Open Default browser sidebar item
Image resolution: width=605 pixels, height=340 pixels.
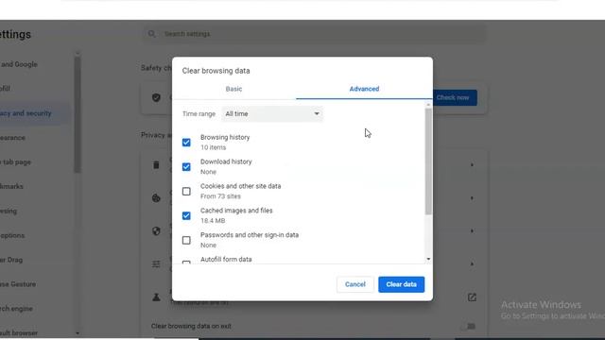[19, 332]
